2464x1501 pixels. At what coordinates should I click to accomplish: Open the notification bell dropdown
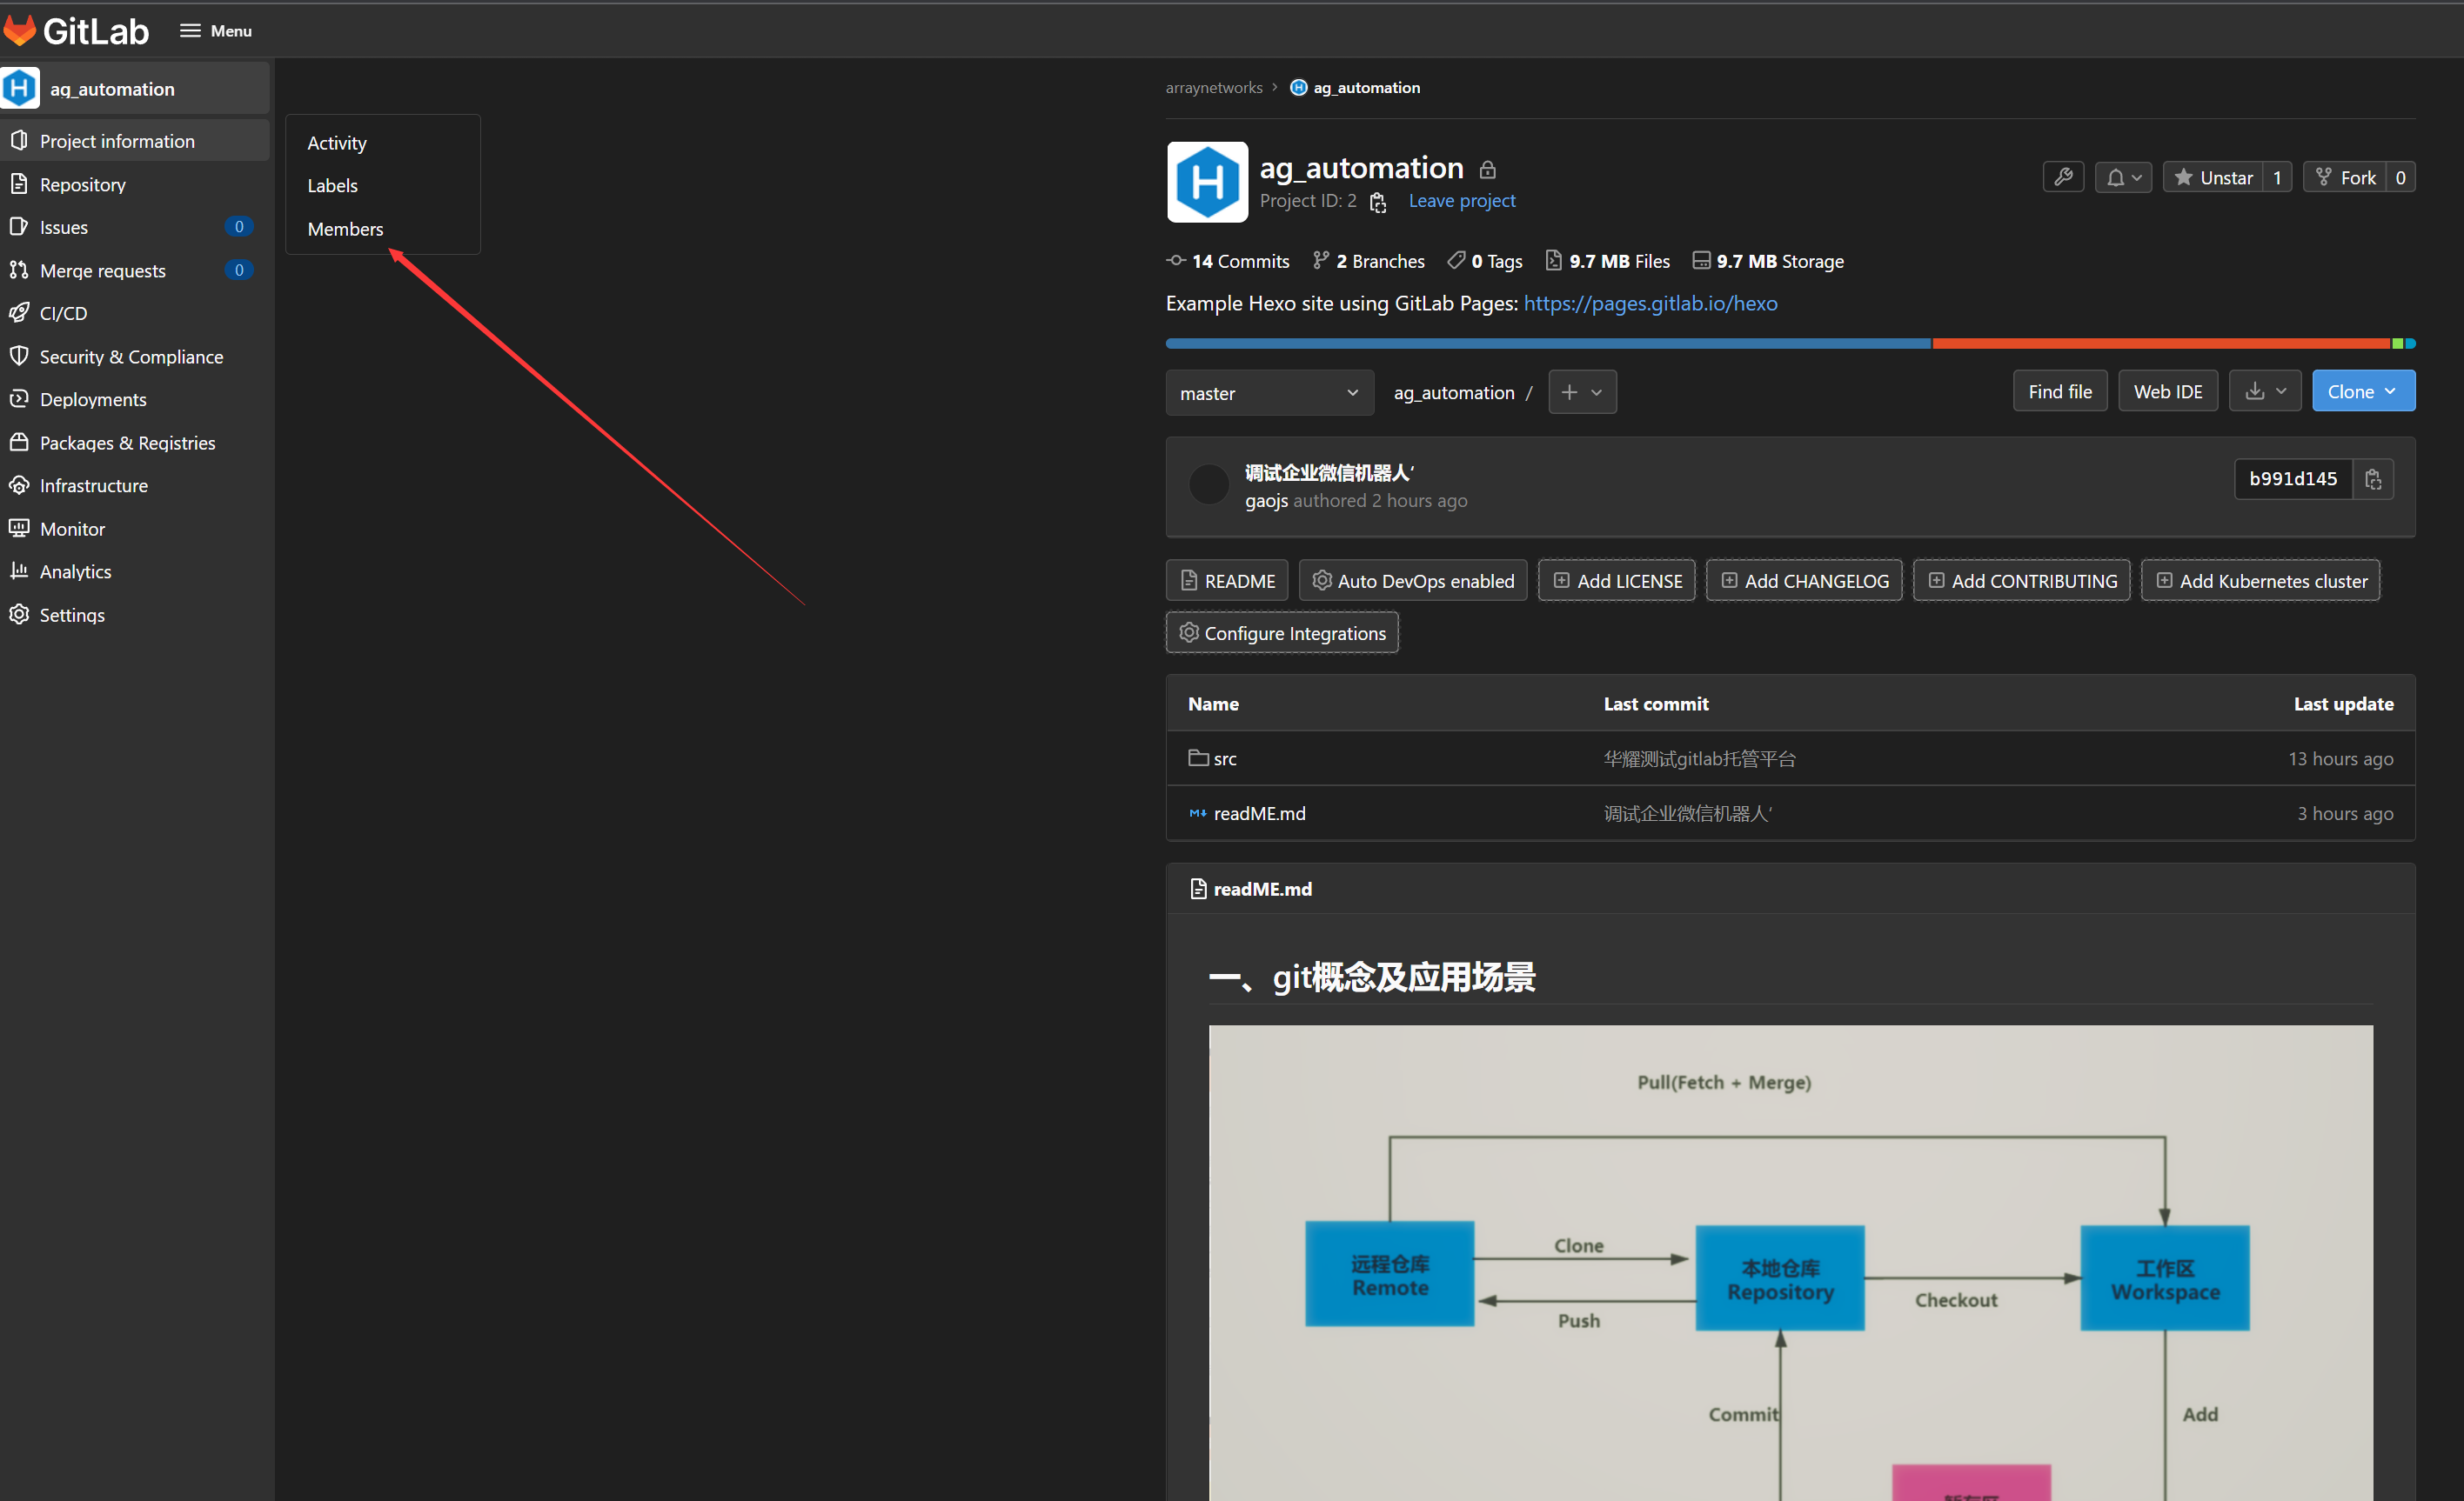(x=2123, y=177)
